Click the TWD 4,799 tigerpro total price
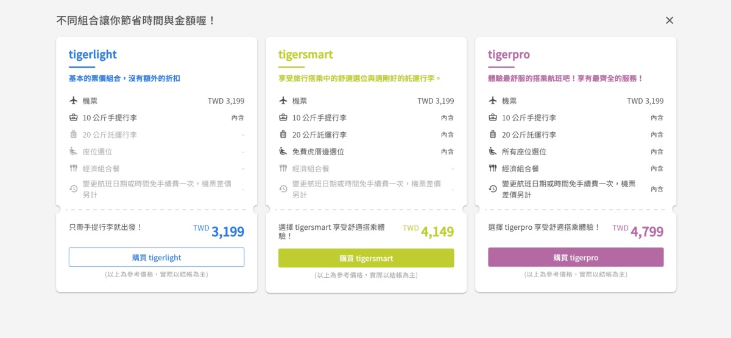731x338 pixels. [x=638, y=231]
